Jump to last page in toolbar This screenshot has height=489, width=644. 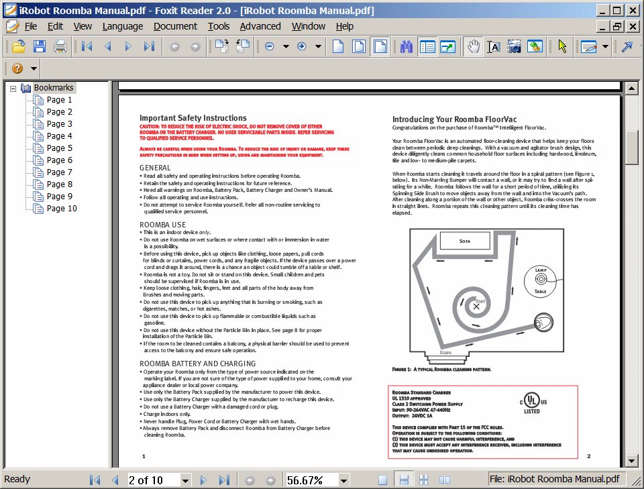(149, 46)
